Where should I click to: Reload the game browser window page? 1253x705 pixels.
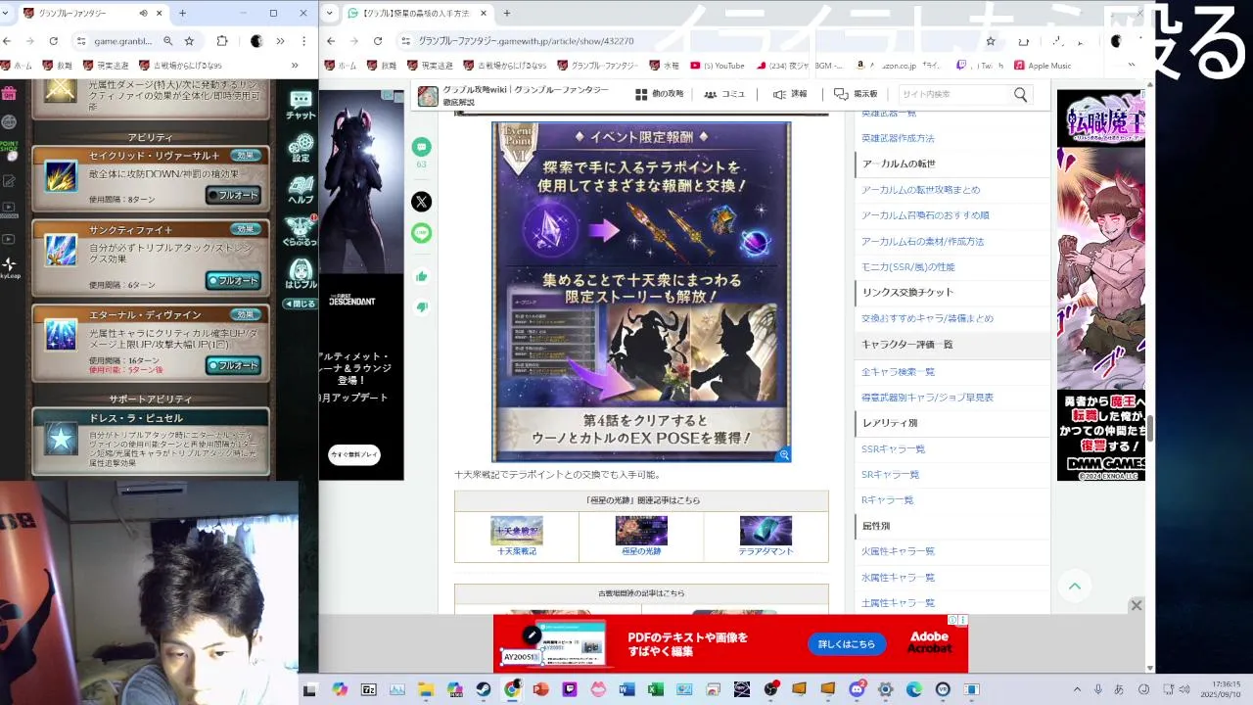coord(53,41)
